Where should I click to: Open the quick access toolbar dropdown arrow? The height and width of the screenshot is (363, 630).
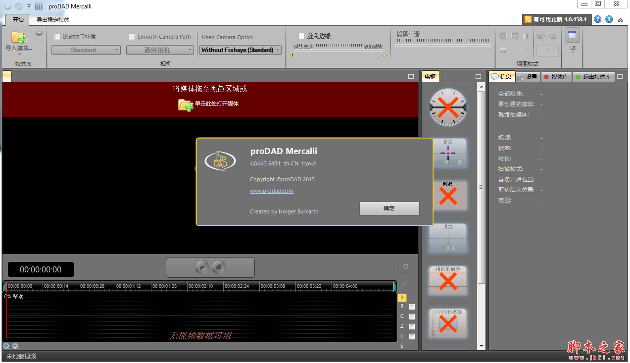[x=29, y=6]
